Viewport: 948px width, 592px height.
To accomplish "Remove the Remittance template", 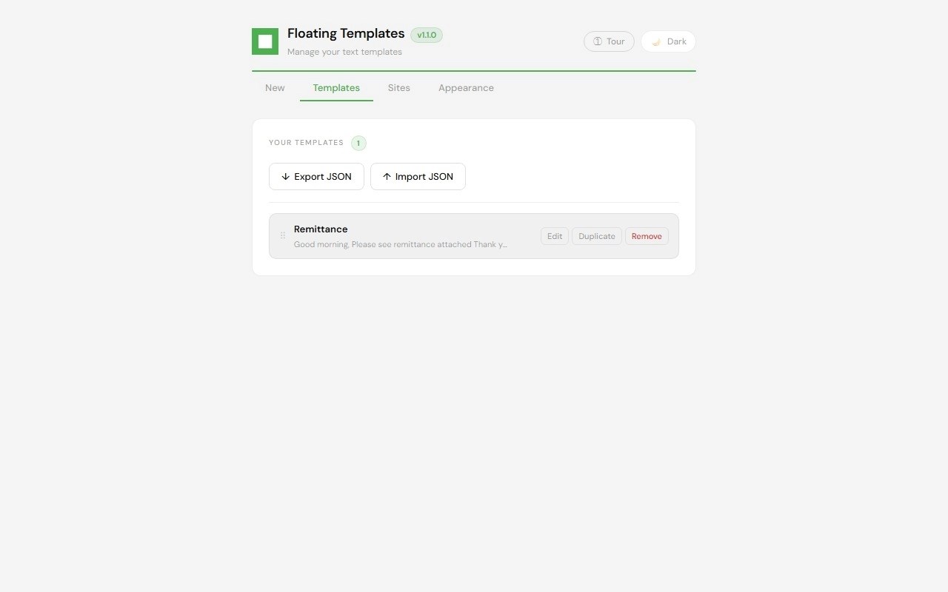I will [x=647, y=236].
